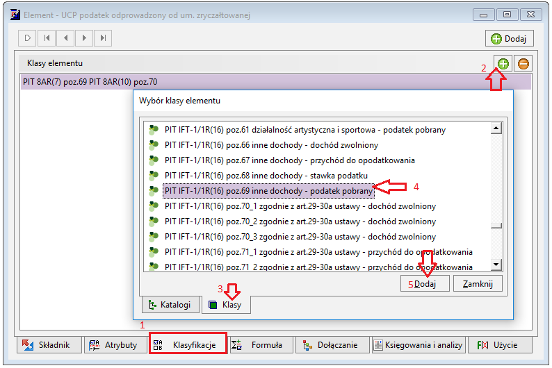Image resolution: width=552 pixels, height=368 pixels.
Task: Select poz.69 inne dochody - podatek pobrany
Action: (268, 191)
